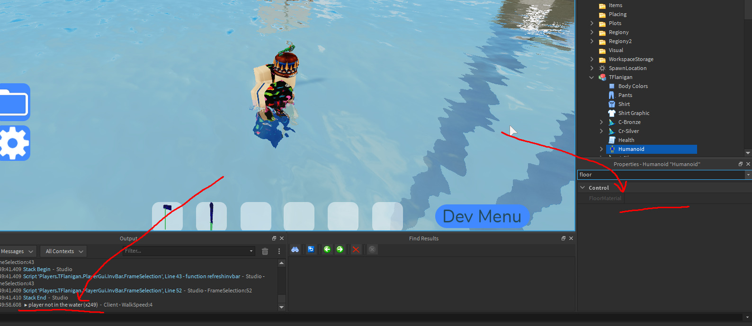This screenshot has height=326, width=752.
Task: Expand the Regiony folder
Action: [x=592, y=32]
